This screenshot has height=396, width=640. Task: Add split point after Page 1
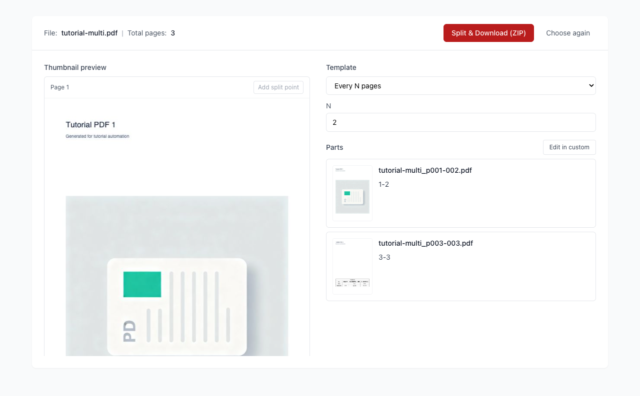[x=278, y=87]
